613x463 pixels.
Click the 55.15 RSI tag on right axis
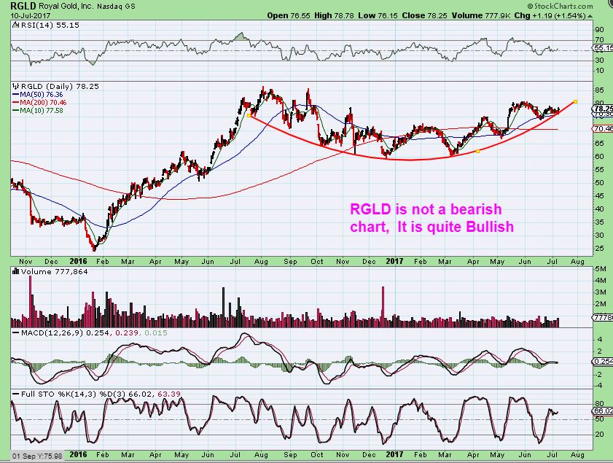[x=603, y=48]
